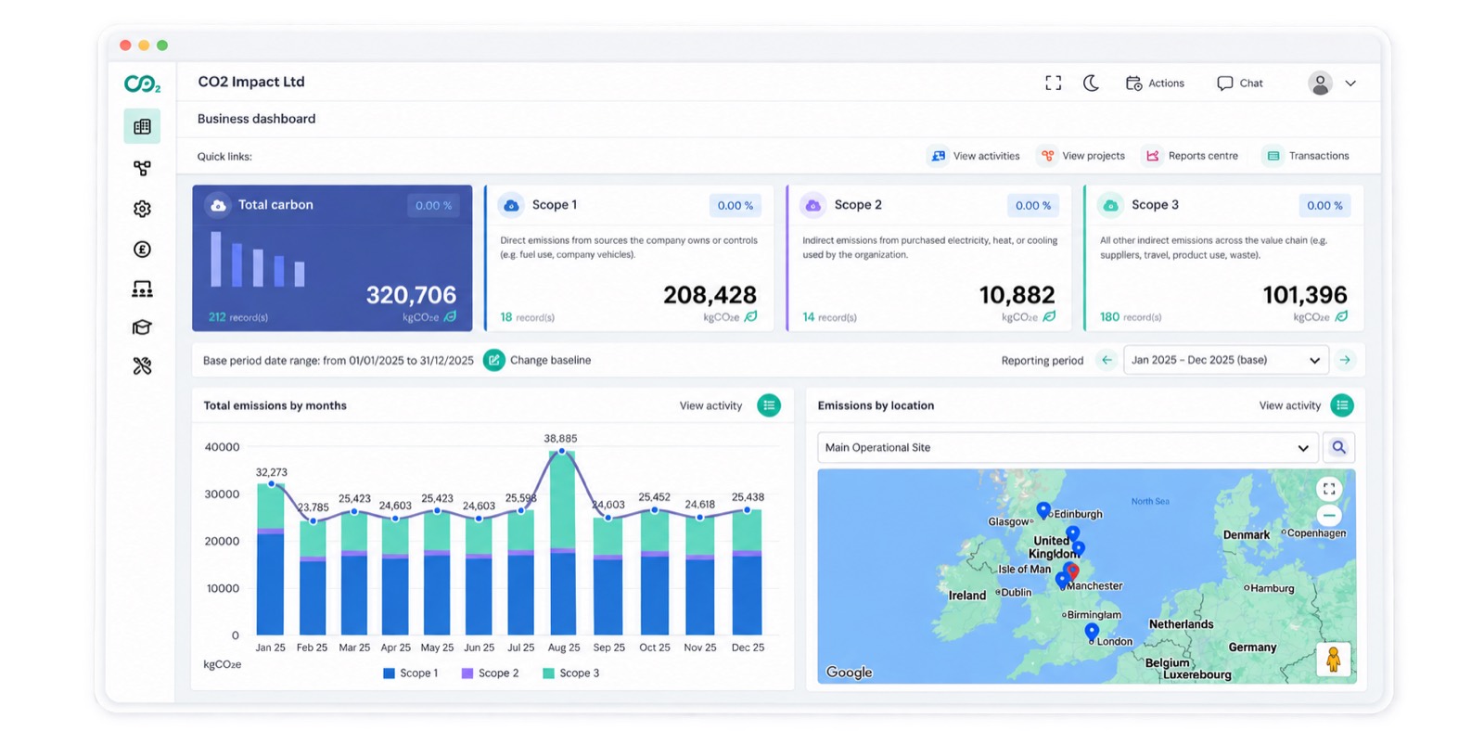
Task: Click the London map pin
Action: tap(1092, 633)
